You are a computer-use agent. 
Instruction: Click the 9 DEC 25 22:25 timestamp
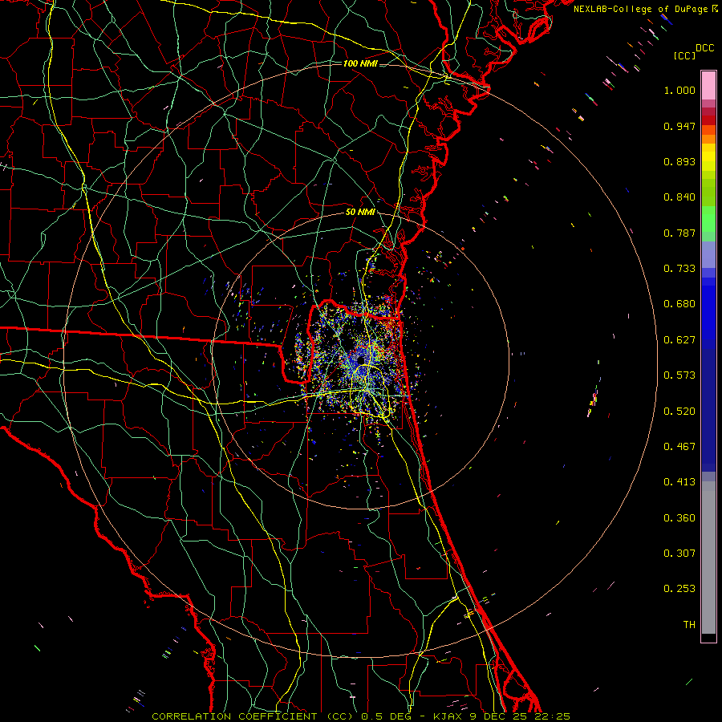520,716
